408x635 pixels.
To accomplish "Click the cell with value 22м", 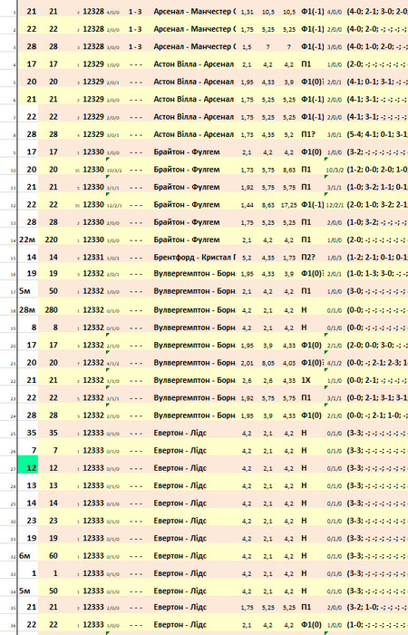I will (28, 239).
